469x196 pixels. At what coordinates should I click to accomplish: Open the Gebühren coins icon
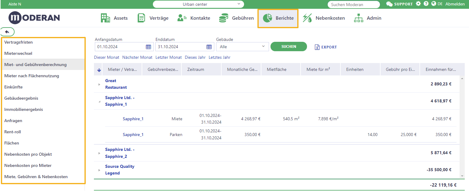[x=224, y=18]
